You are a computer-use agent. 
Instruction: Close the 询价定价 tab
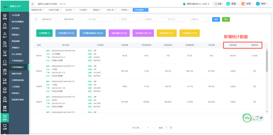pyautogui.click(x=74, y=10)
